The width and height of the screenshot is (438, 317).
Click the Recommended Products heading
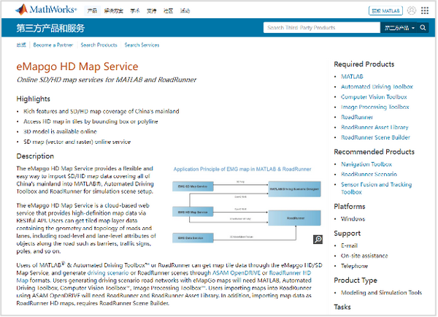(375, 152)
